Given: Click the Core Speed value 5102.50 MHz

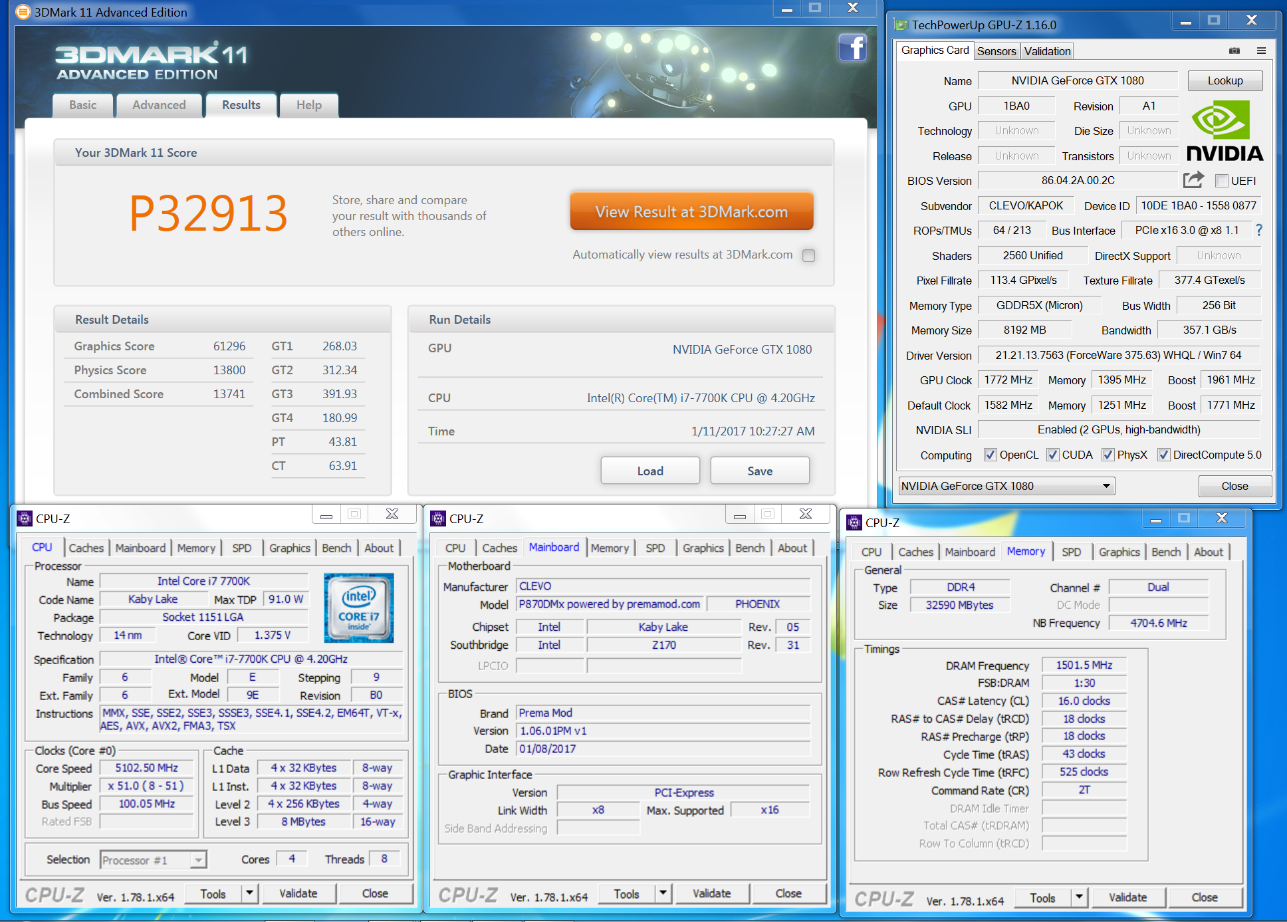Looking at the screenshot, I should tap(147, 768).
